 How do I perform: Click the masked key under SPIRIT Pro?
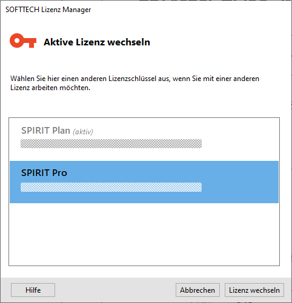[x=111, y=187]
